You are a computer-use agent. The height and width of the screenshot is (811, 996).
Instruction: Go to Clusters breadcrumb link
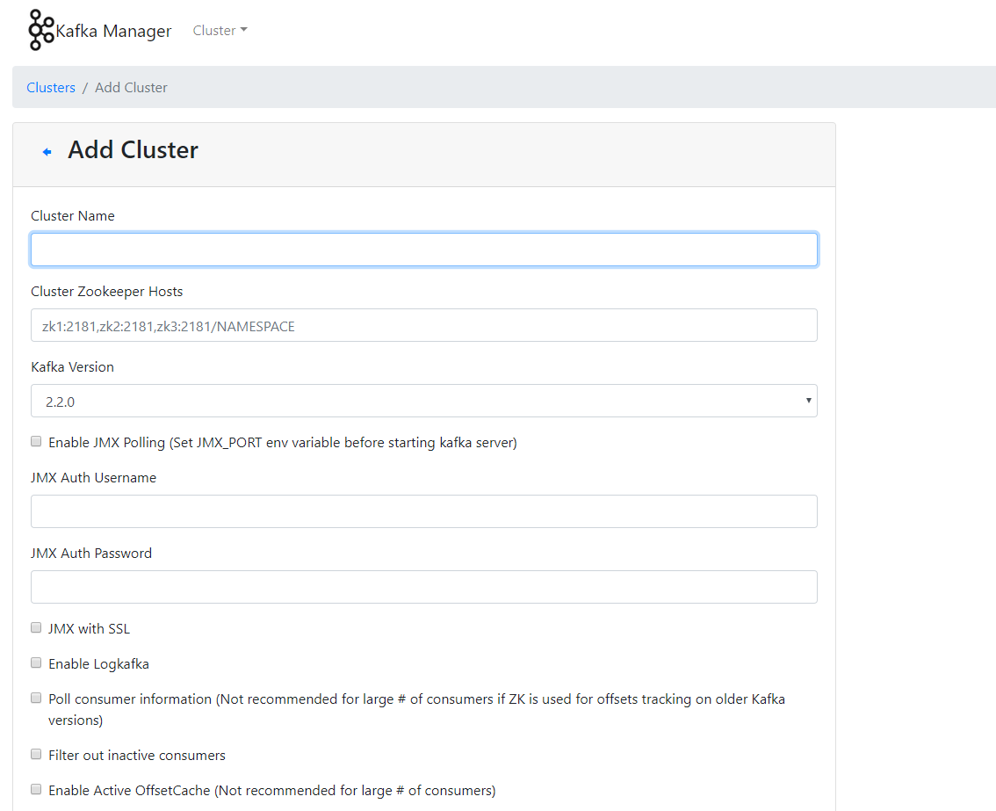click(51, 88)
